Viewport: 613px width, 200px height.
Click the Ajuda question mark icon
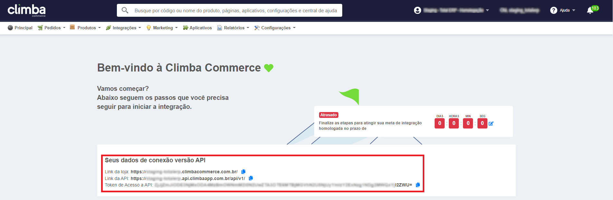click(x=554, y=10)
